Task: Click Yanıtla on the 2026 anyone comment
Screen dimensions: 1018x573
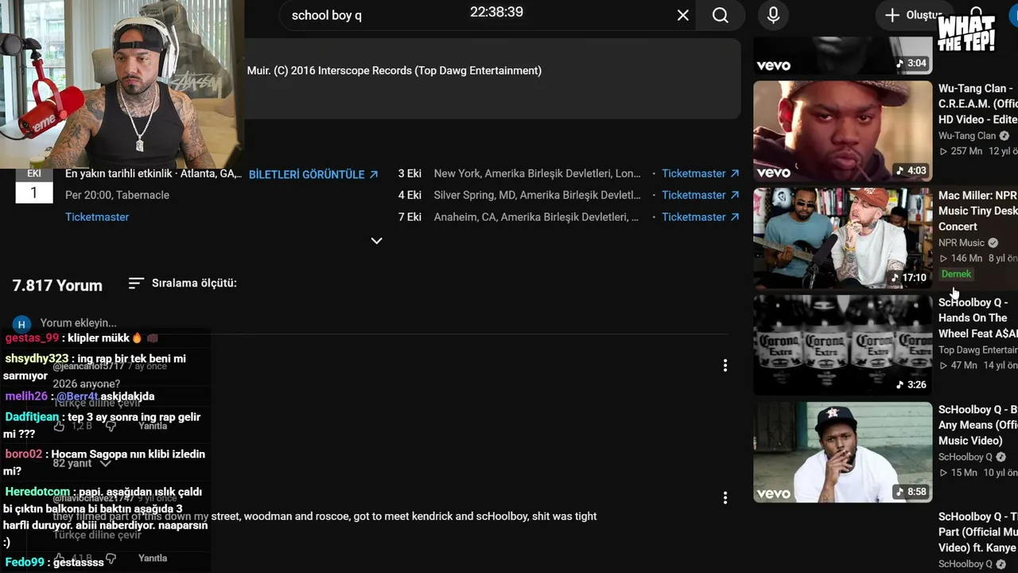Action: coord(153,426)
